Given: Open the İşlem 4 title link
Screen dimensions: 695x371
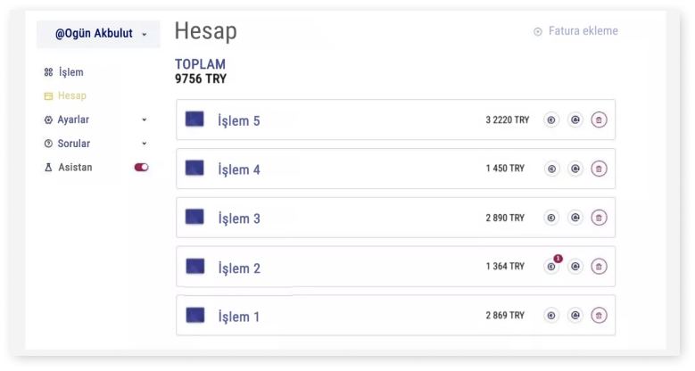Looking at the screenshot, I should [x=239, y=169].
